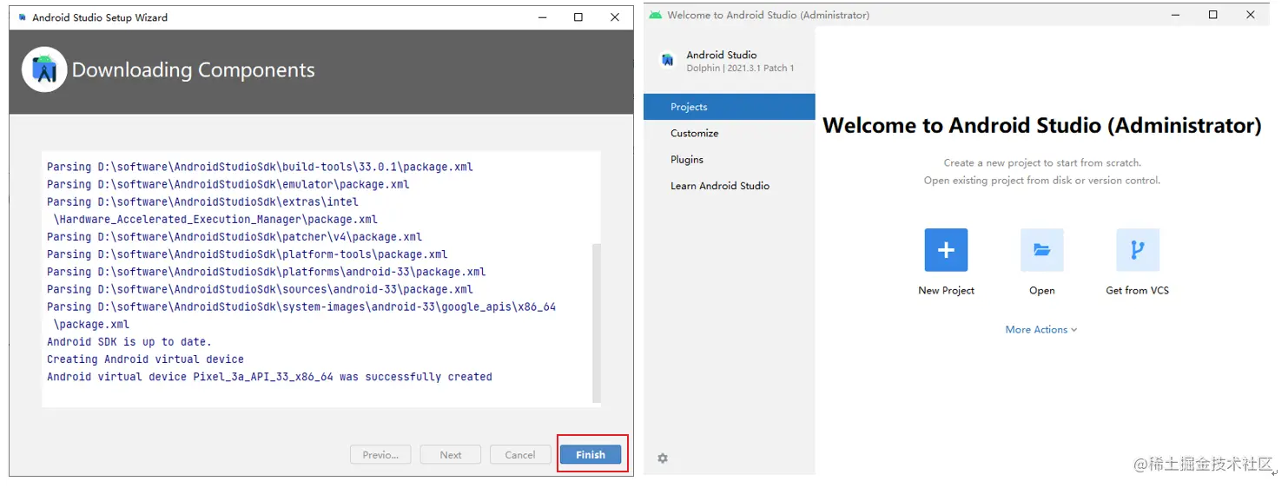Click the Next button in Setup Wizard
This screenshot has height=488, width=1288.
point(451,454)
